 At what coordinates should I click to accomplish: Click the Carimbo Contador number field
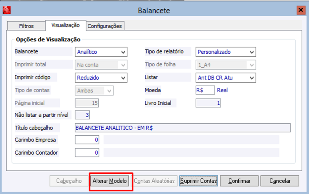(x=87, y=153)
